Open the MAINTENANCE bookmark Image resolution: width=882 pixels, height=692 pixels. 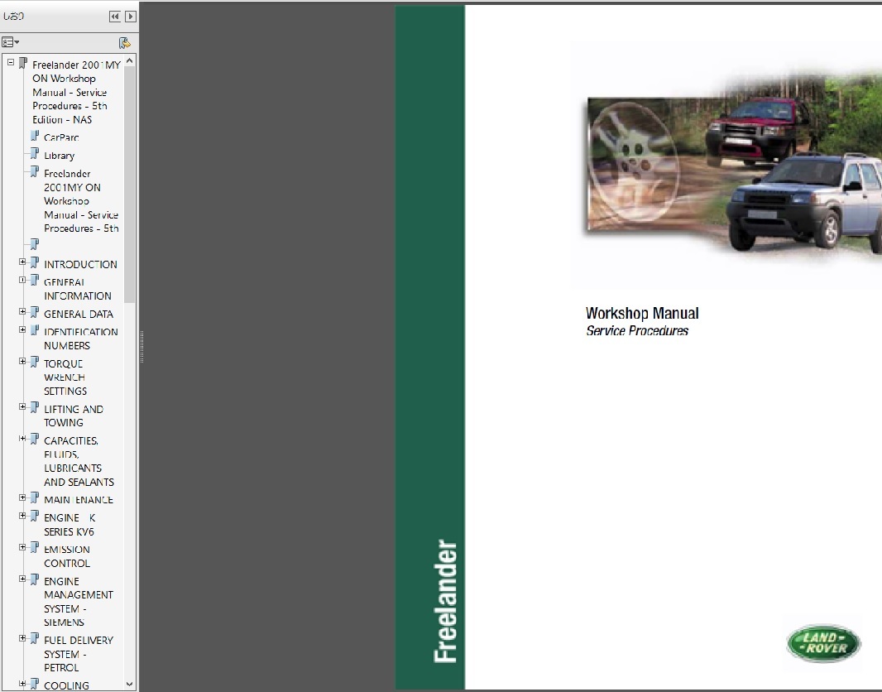78,500
